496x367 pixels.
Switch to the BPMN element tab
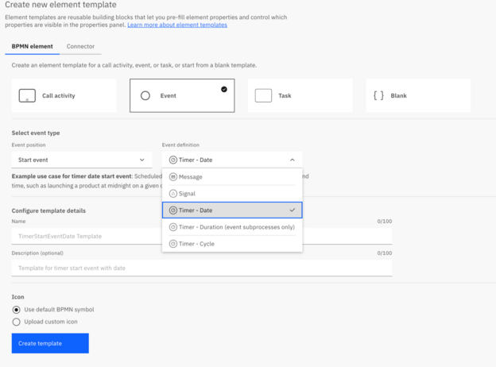coord(31,47)
